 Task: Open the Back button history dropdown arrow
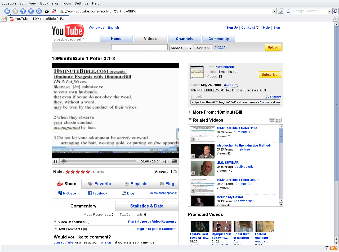coord(10,14)
